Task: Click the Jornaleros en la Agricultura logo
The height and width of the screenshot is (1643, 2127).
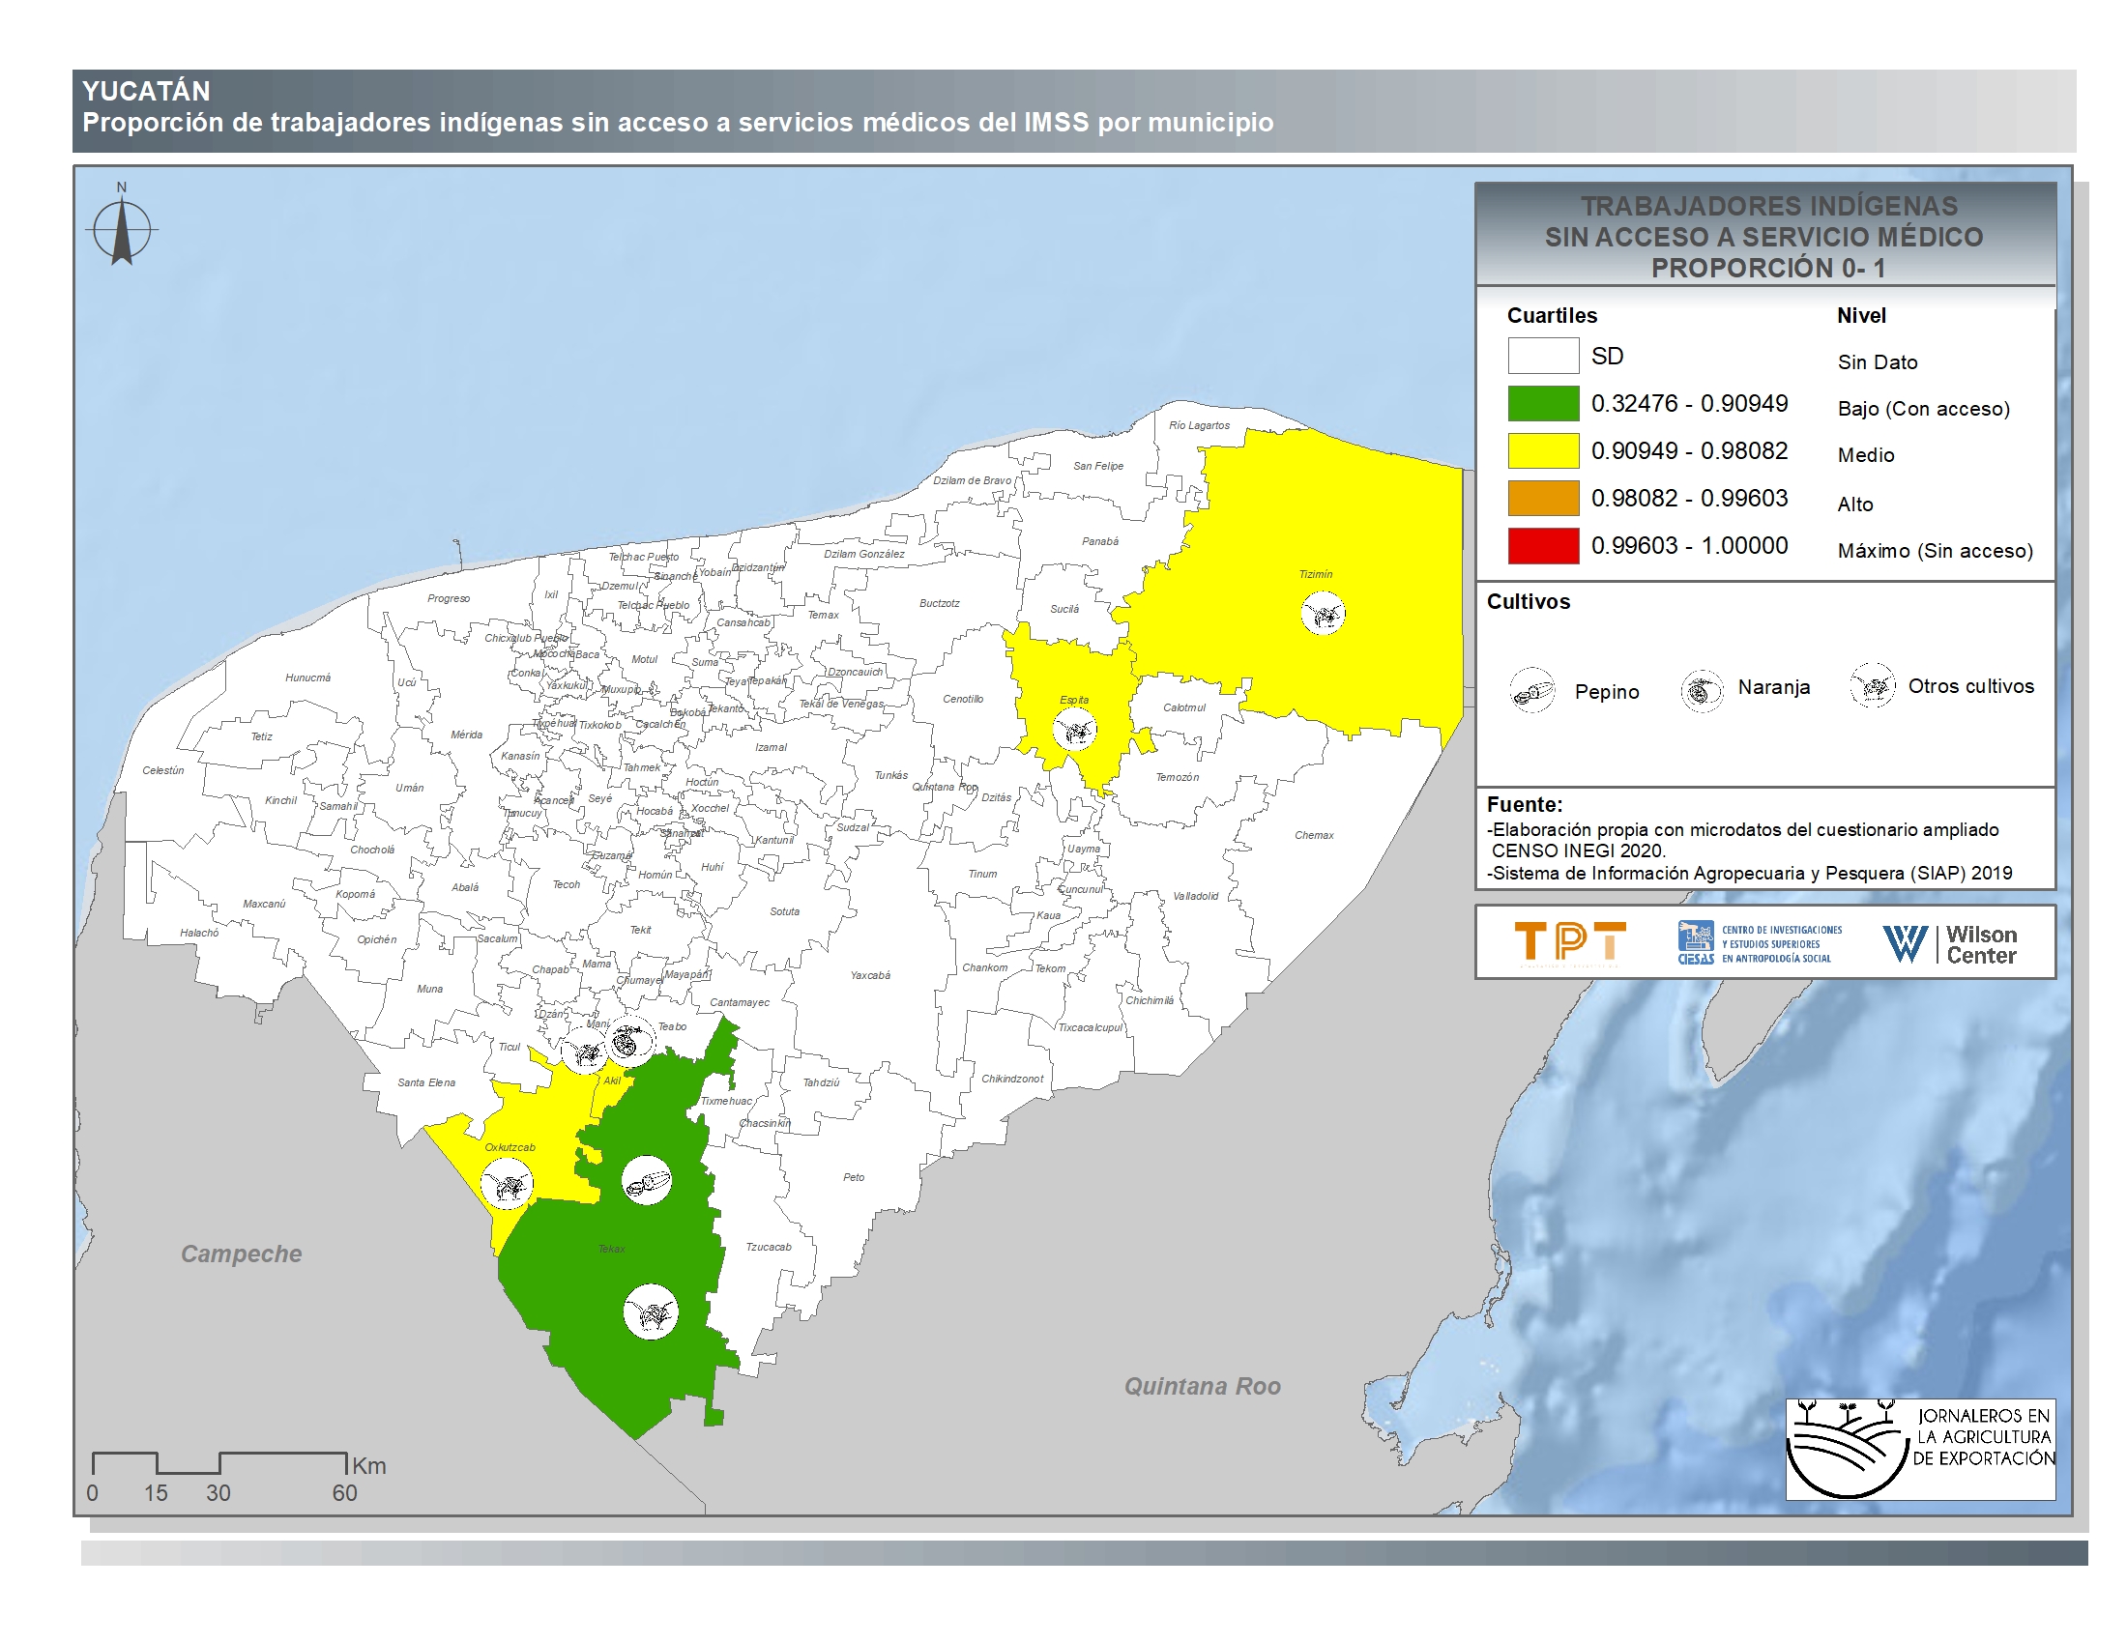Action: (x=1919, y=1449)
